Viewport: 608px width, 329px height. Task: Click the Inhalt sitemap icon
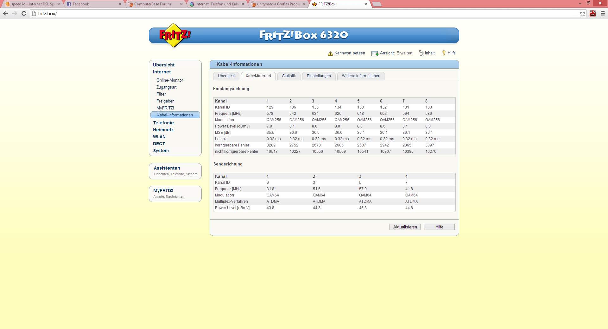tap(421, 53)
